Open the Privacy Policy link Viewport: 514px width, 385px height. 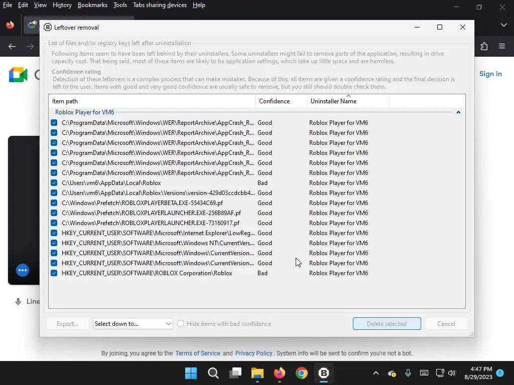[x=253, y=353]
